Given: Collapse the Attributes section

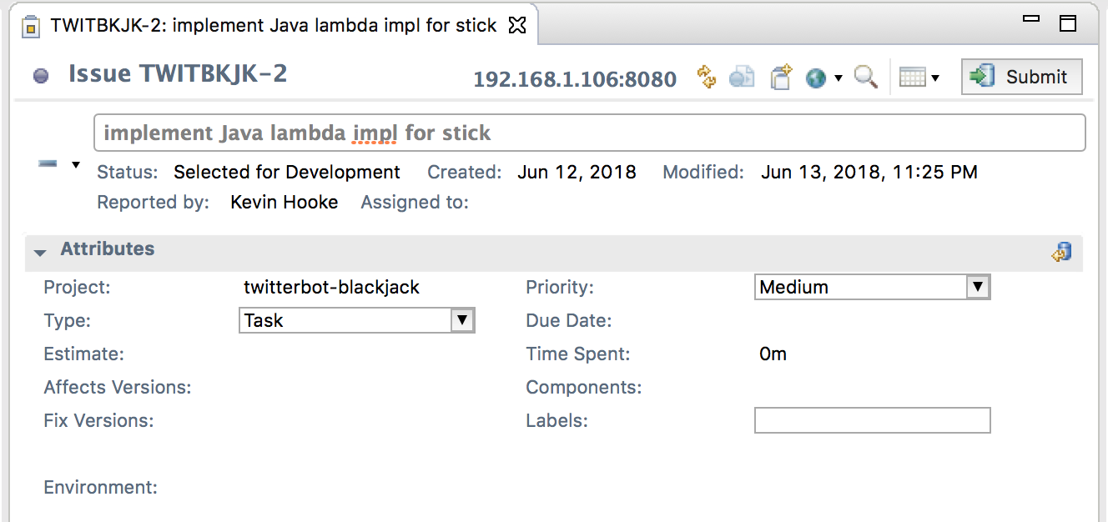Looking at the screenshot, I should (39, 251).
